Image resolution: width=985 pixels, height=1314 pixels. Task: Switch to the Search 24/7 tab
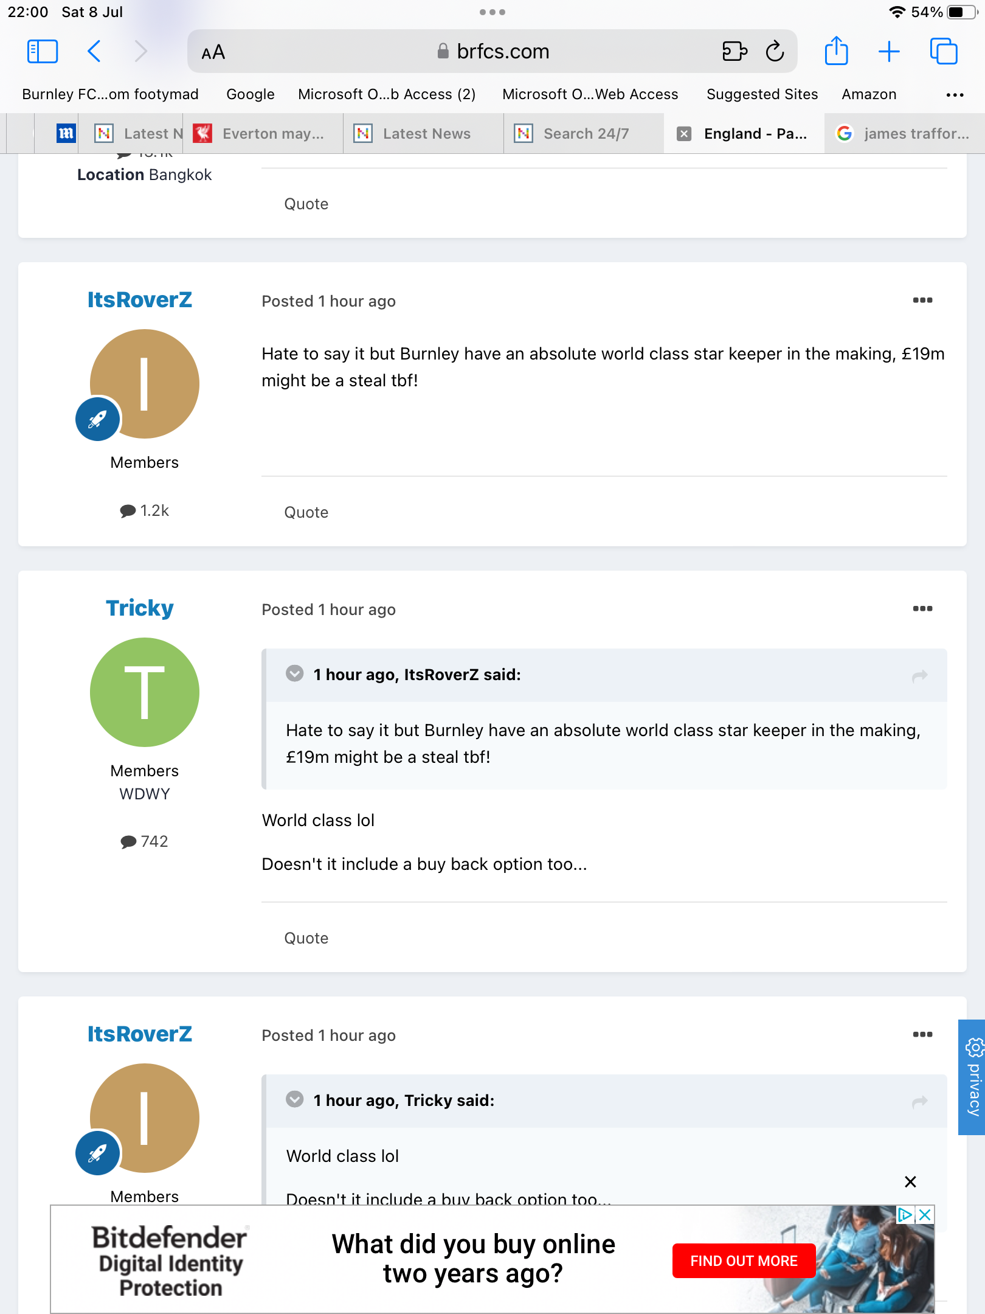(585, 134)
